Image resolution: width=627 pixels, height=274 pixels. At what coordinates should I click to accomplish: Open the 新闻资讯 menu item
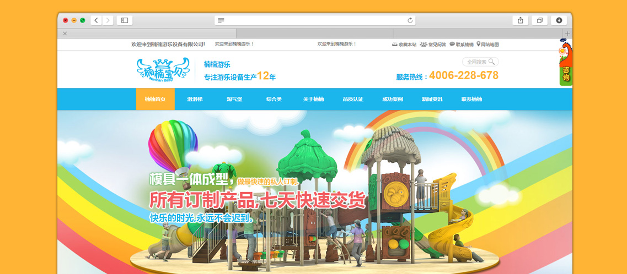[432, 99]
